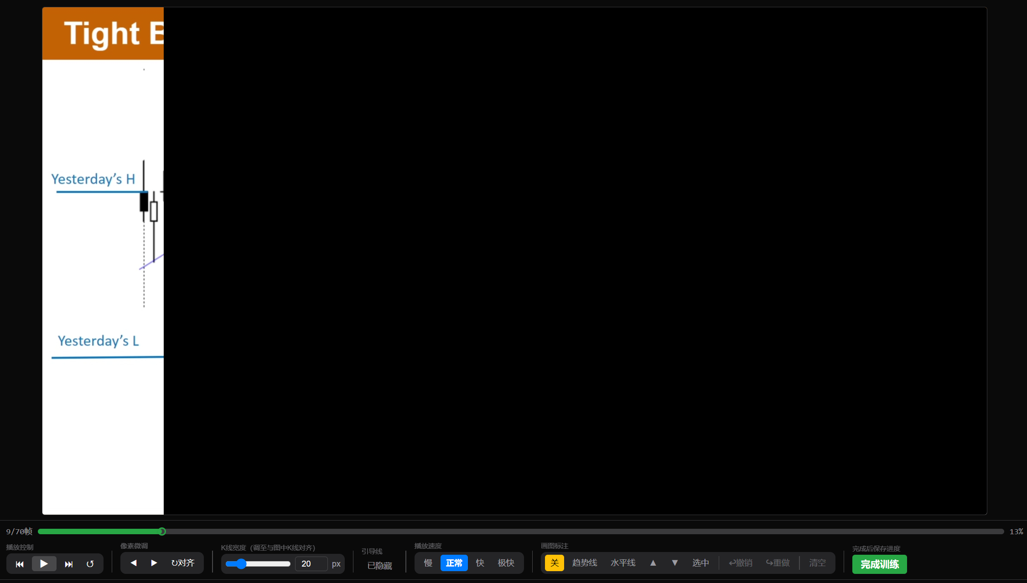Select 快 playback speed
Viewport: 1027px width, 583px height.
click(x=480, y=563)
